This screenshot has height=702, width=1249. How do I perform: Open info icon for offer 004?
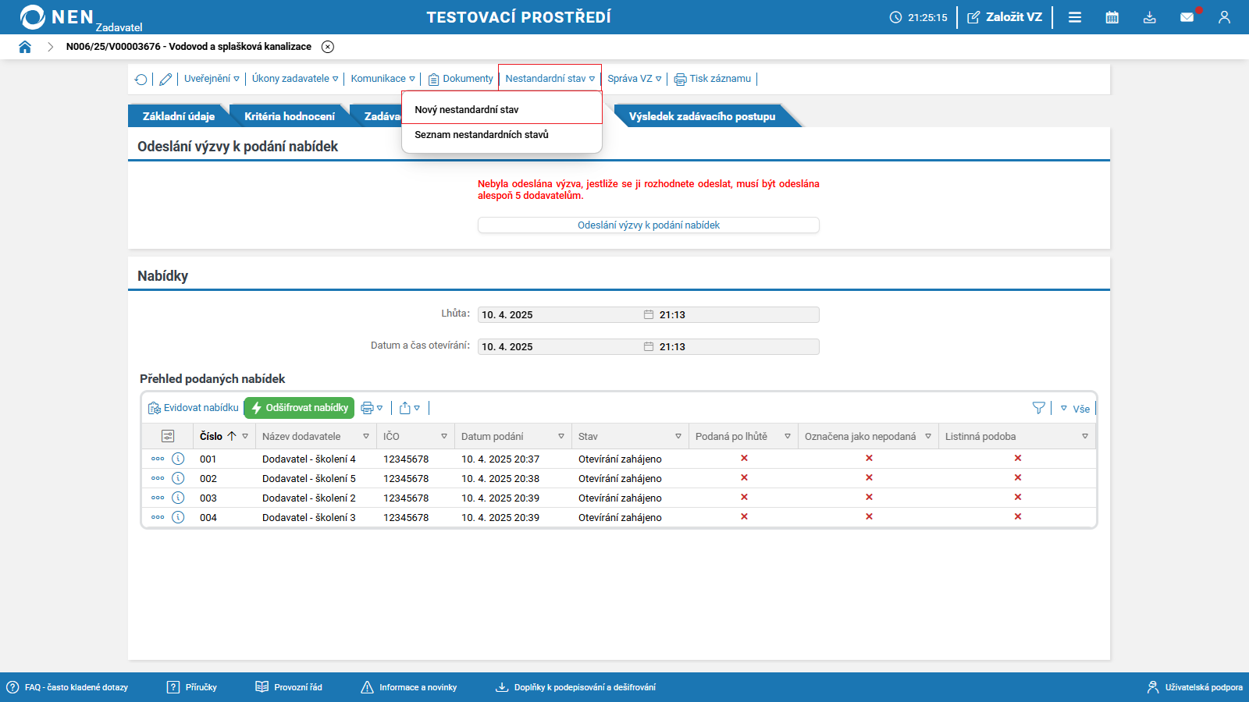click(x=178, y=517)
